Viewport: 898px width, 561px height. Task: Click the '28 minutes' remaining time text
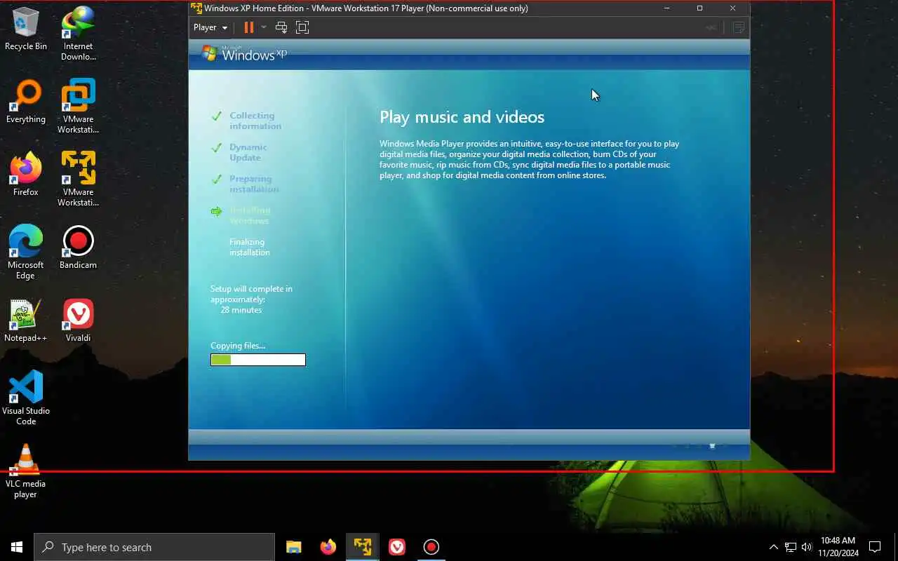tap(241, 310)
